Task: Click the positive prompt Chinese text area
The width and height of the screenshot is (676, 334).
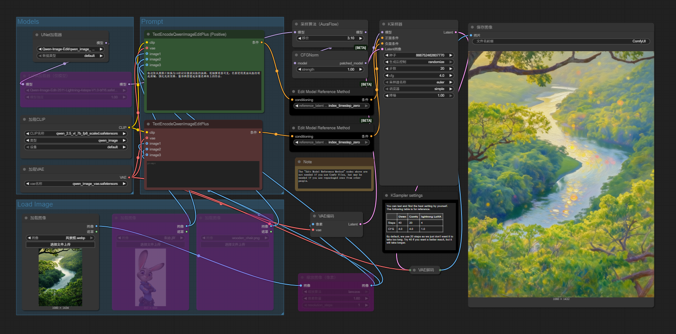Action: click(204, 90)
